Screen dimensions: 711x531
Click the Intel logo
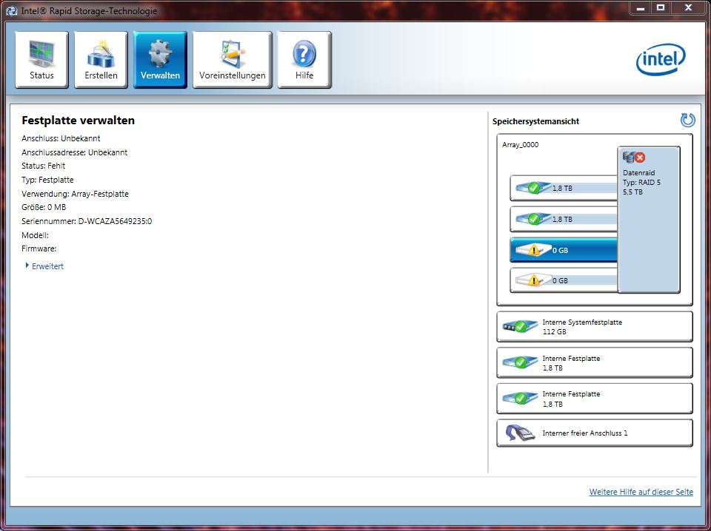coord(661,59)
